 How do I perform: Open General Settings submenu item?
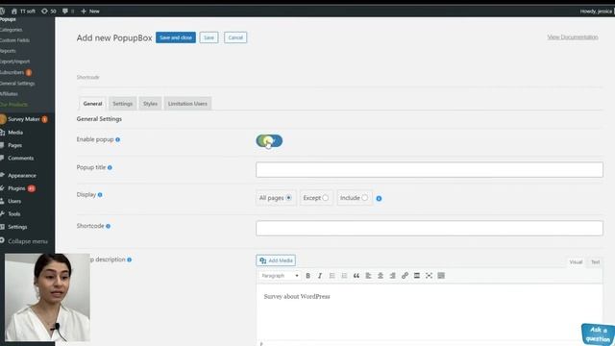[x=17, y=84]
